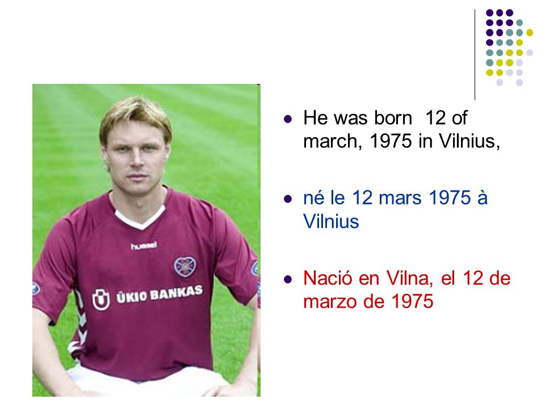Click the Ūkio Bankas sponsor logo icon
Screen dimensions: 545x408
(101, 299)
